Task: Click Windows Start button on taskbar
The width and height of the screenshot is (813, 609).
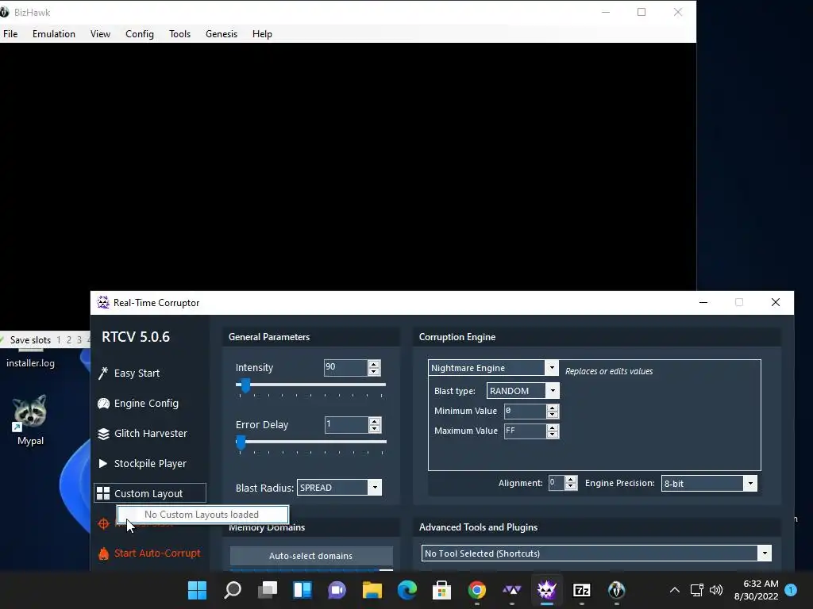Action: pyautogui.click(x=197, y=590)
